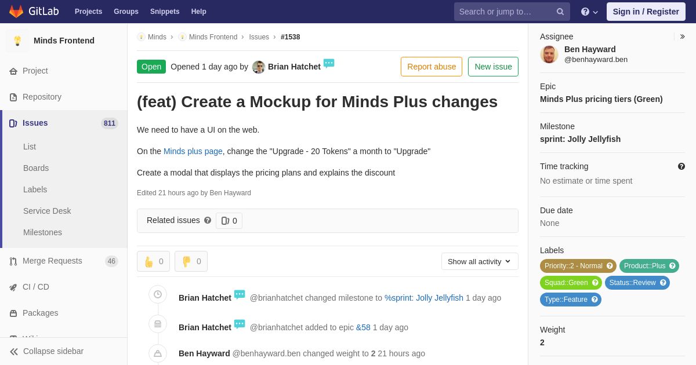Open the Show all activity dropdown
The width and height of the screenshot is (696, 365).
[480, 261]
